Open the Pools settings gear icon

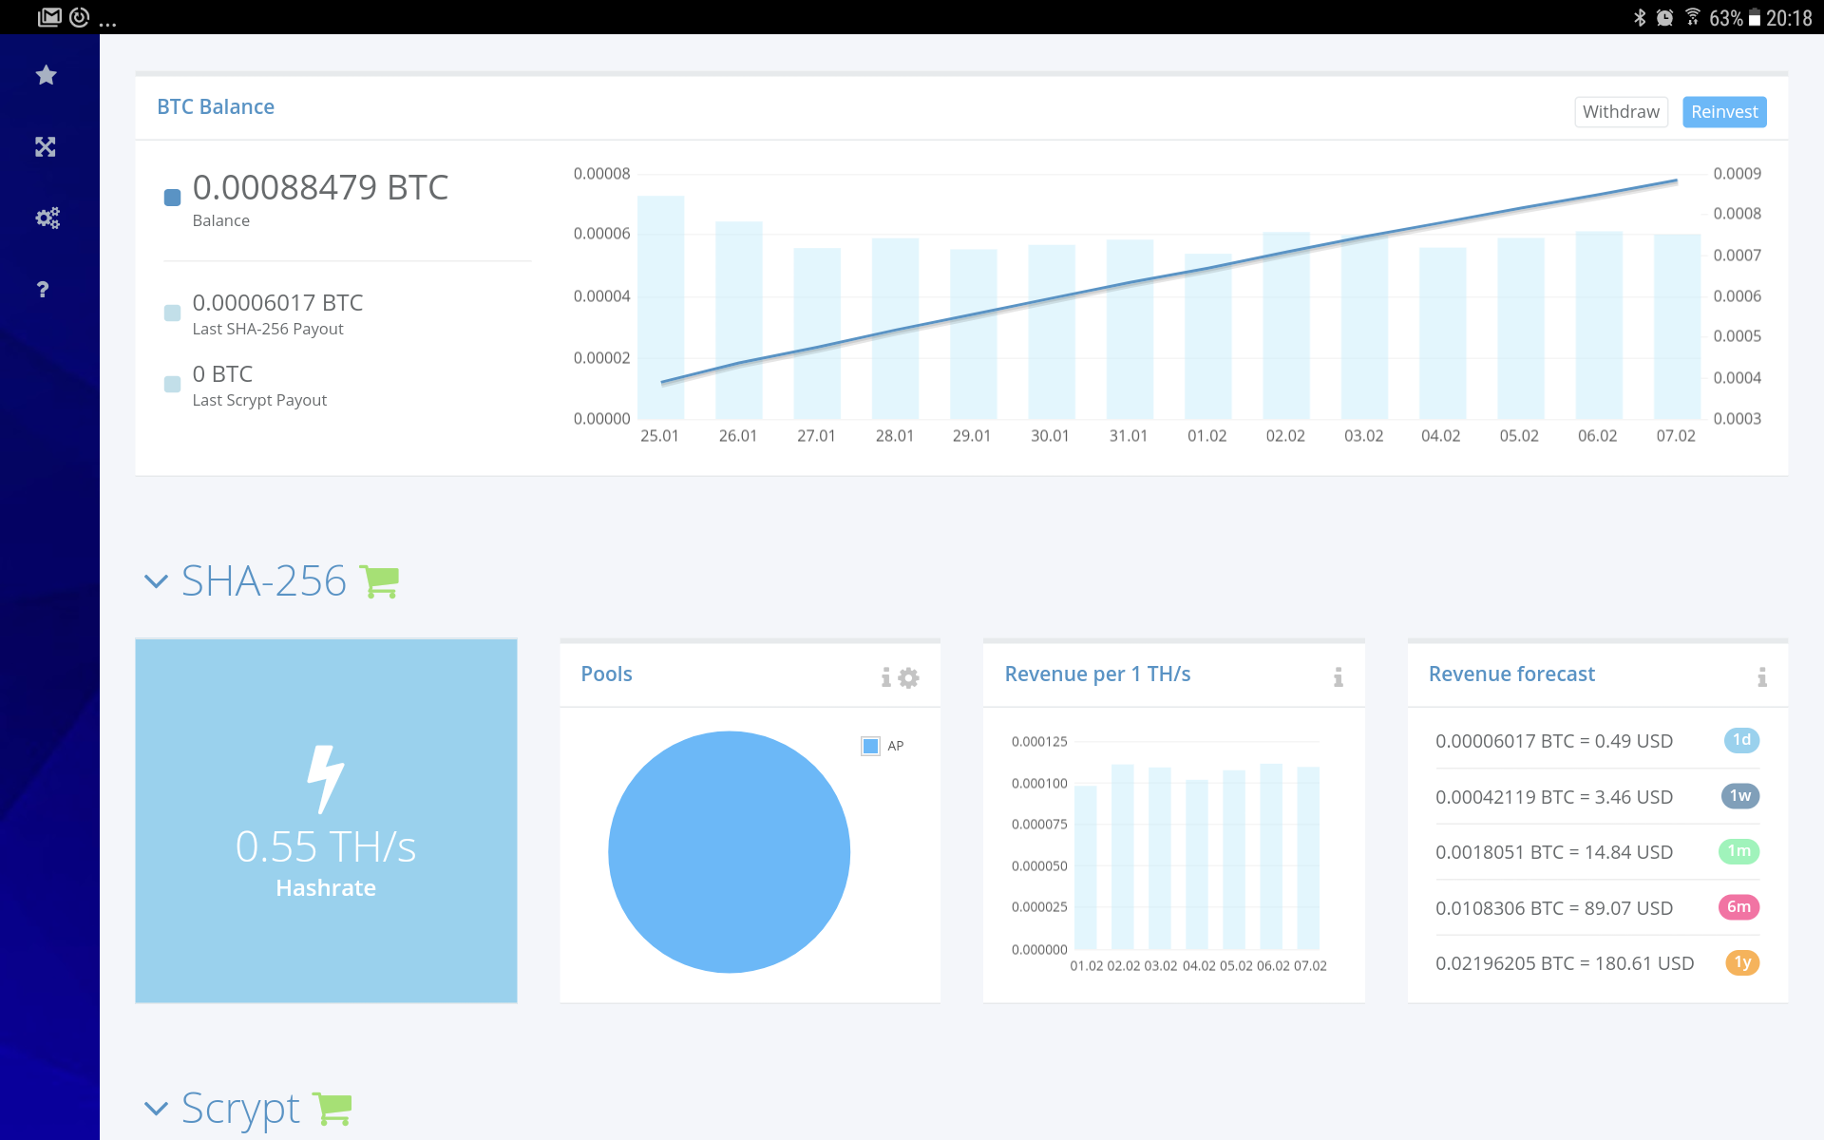click(x=909, y=677)
